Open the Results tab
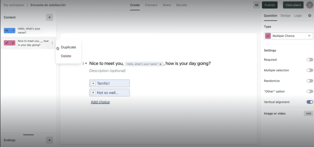The image size is (314, 147). coord(182,5)
